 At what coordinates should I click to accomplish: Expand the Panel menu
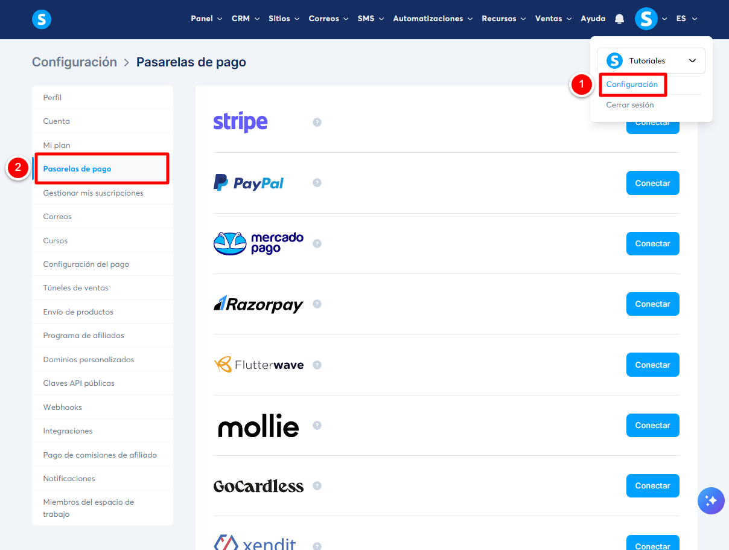[206, 19]
